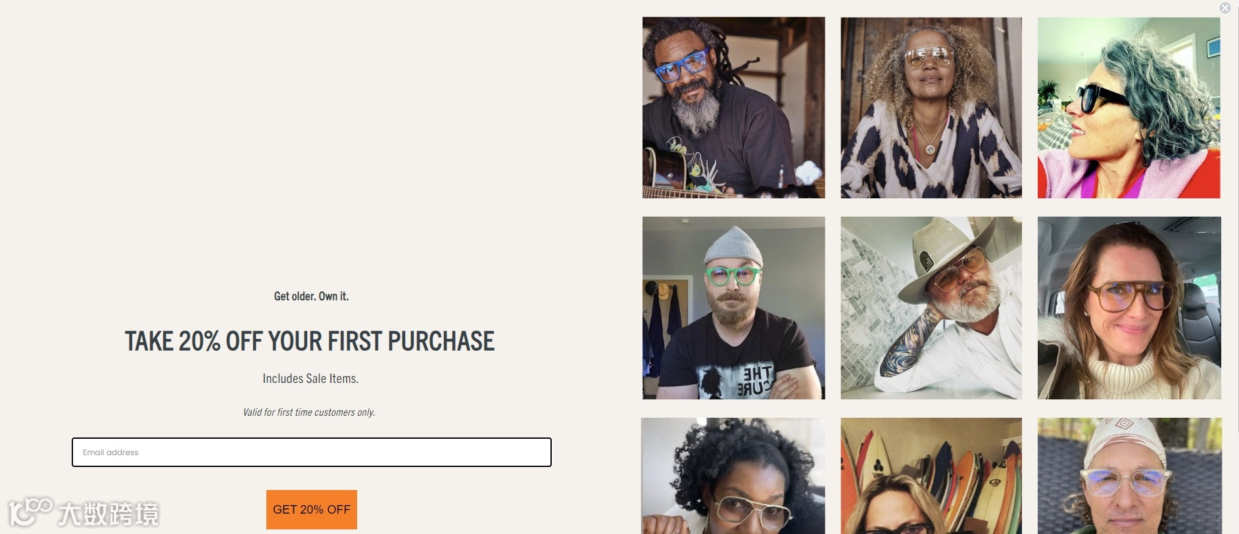
Task: Open photo with surfboards in background
Action: [x=931, y=476]
